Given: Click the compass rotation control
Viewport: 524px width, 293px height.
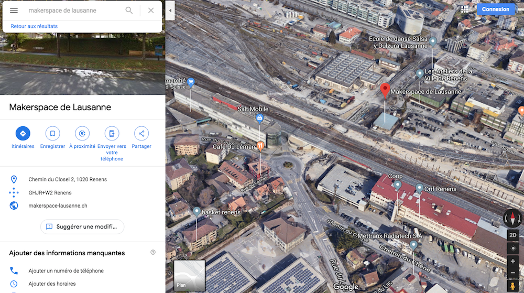Looking at the screenshot, I should [512, 218].
